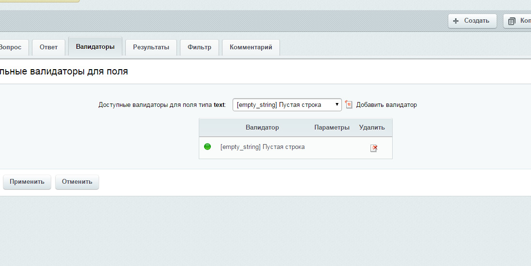Click the Удалить column header
This screenshot has width=531, height=266.
[x=372, y=127]
